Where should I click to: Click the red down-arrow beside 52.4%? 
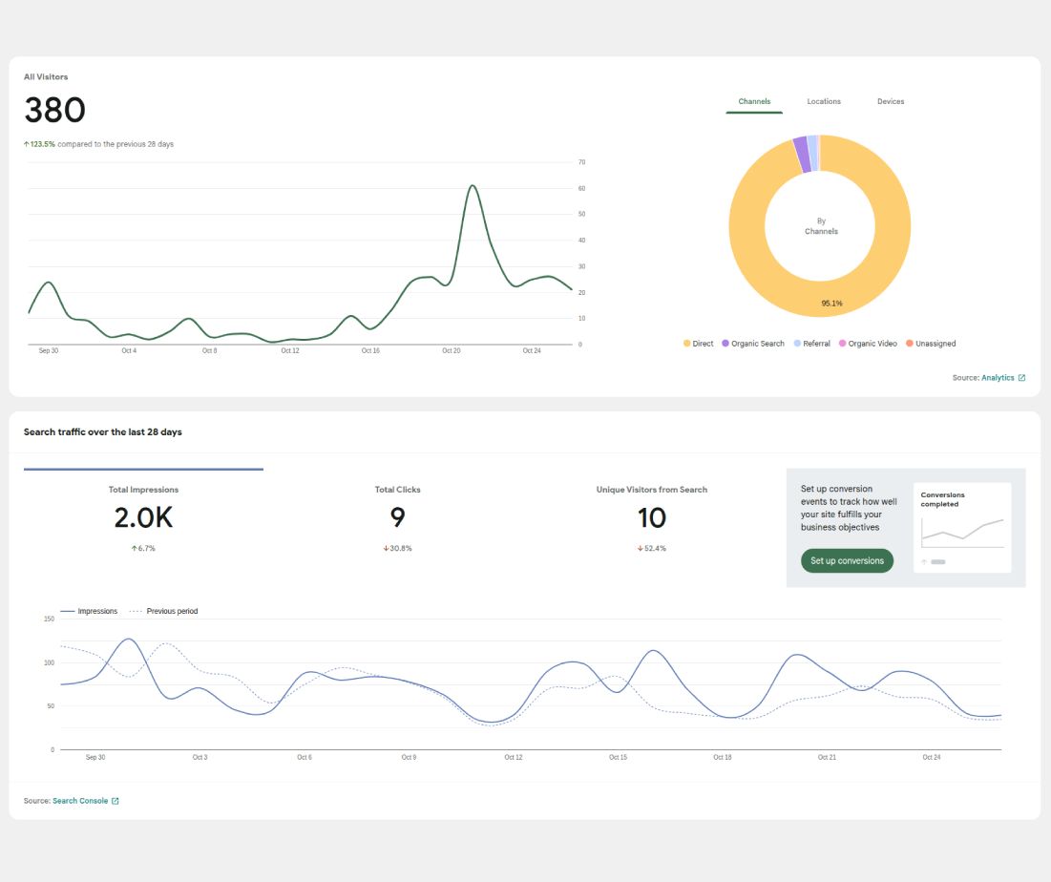[640, 549]
